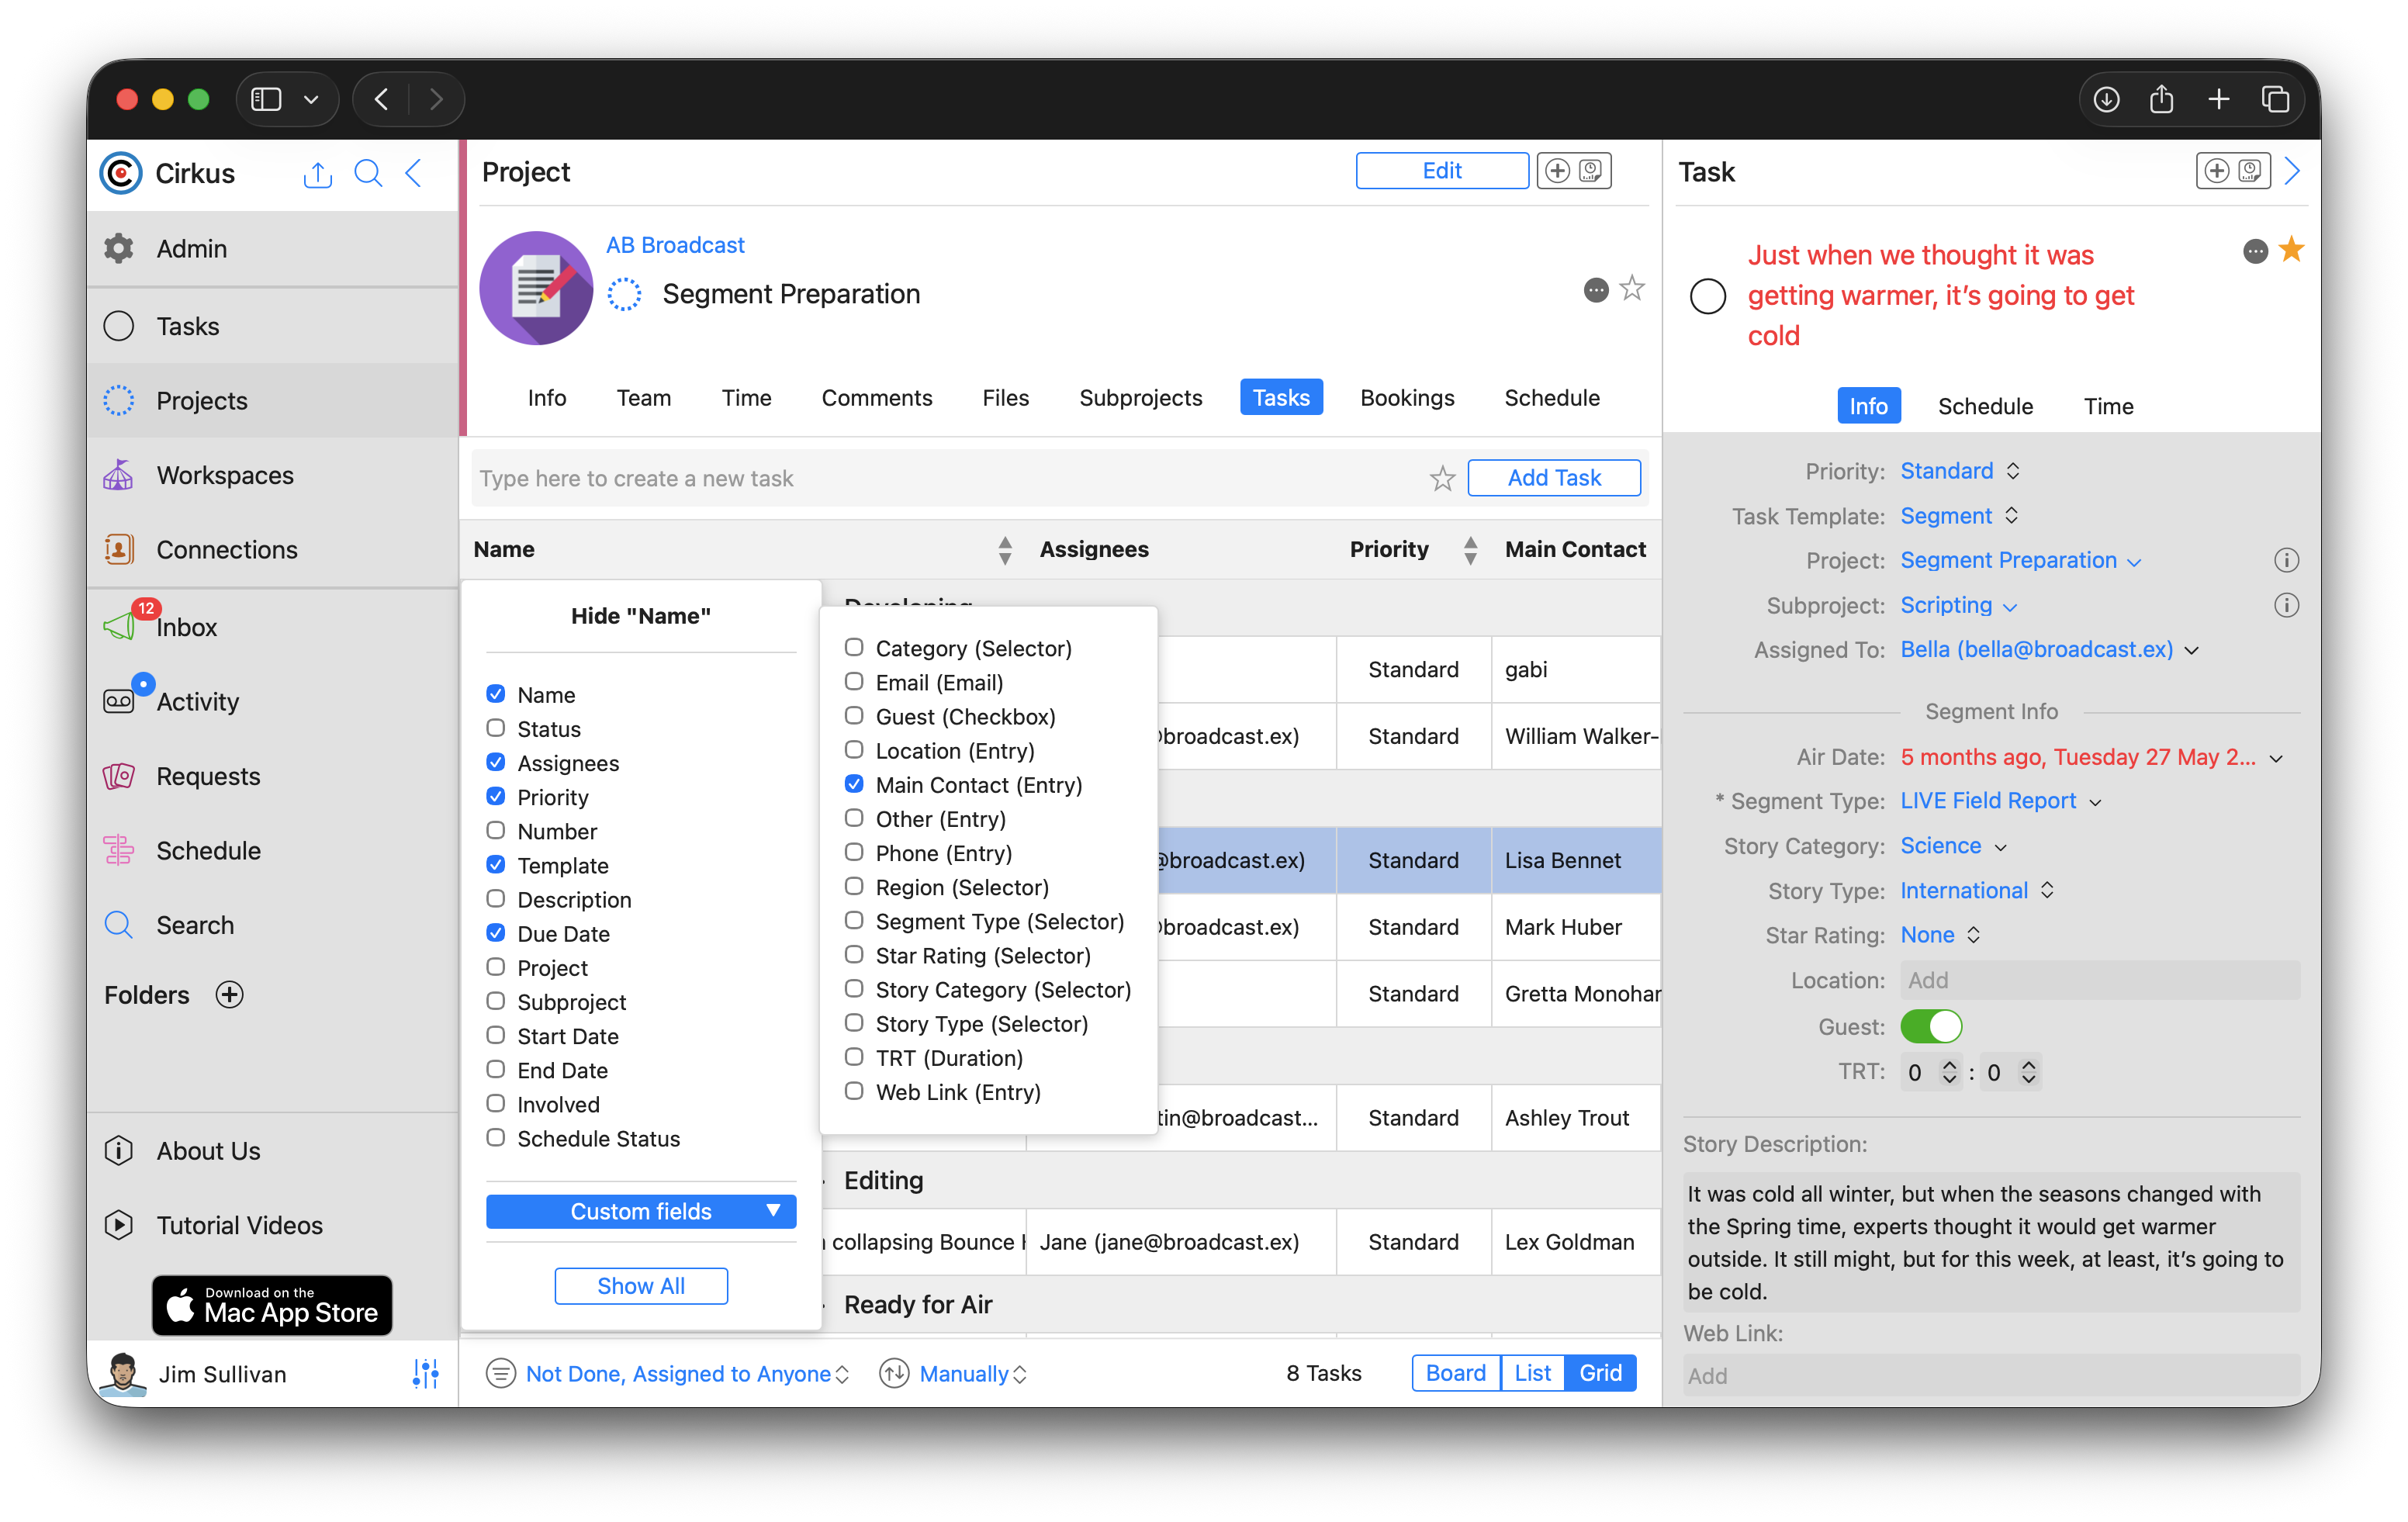The height and width of the screenshot is (1522, 2408).
Task: Click the Add Task button
Action: [1553, 478]
